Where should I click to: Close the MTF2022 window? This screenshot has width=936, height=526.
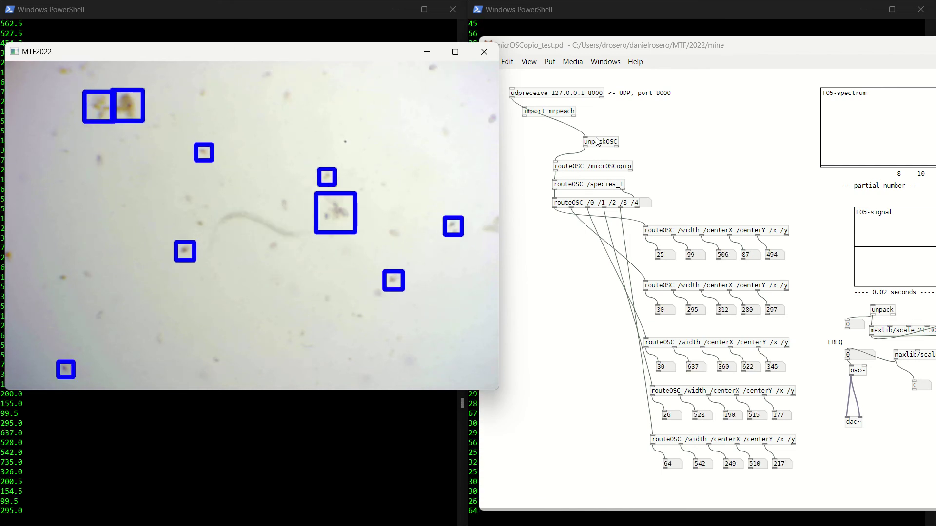(484, 52)
